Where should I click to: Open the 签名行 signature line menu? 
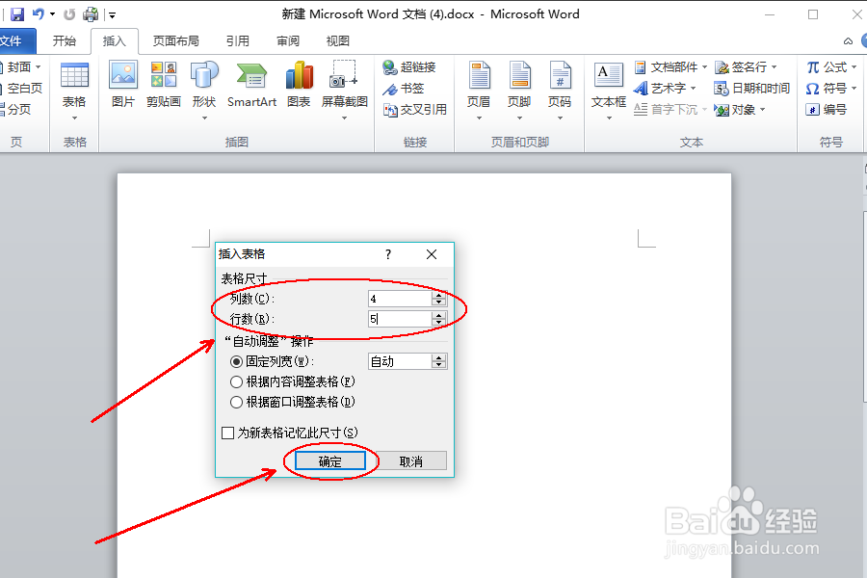pyautogui.click(x=746, y=66)
